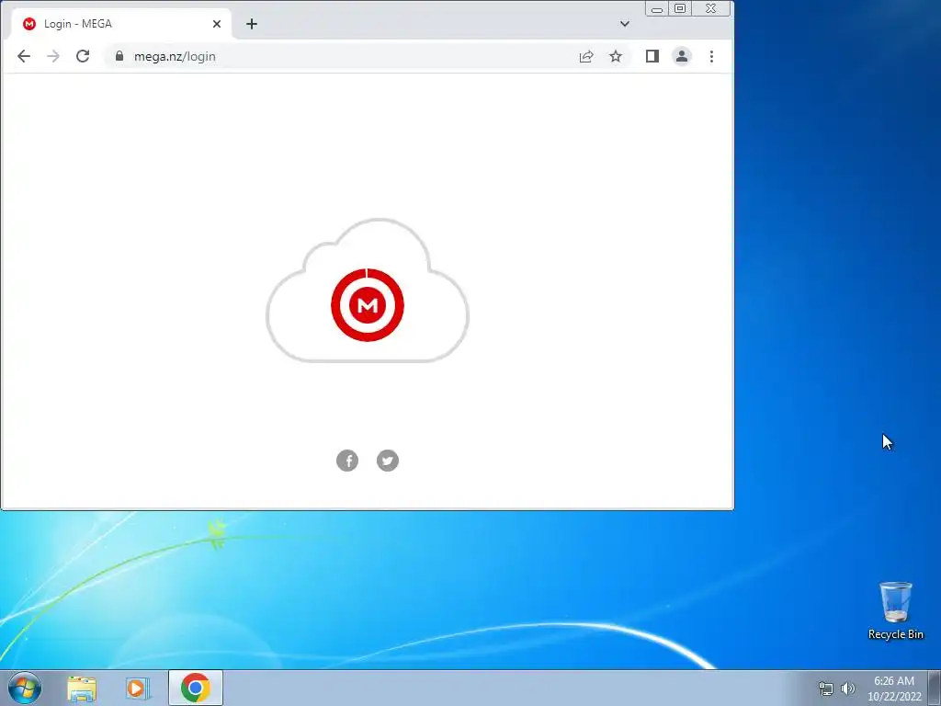The image size is (941, 706).
Task: Click the red MEGA logo loader
Action: [368, 305]
